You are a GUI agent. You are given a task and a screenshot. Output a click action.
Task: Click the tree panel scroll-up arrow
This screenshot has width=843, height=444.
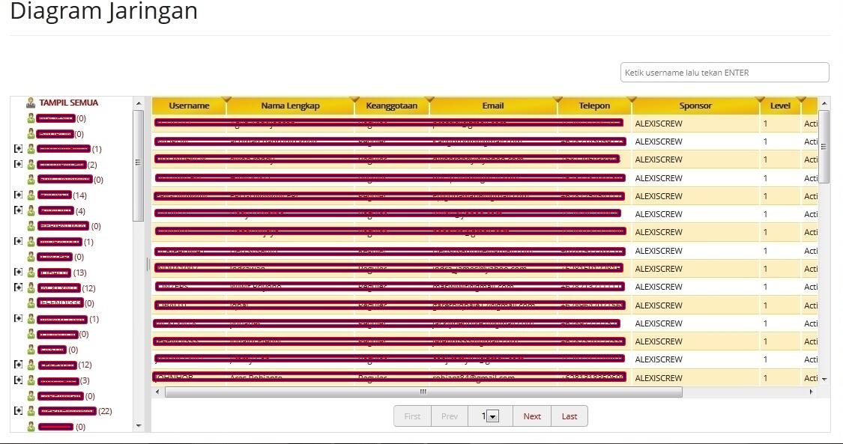139,103
